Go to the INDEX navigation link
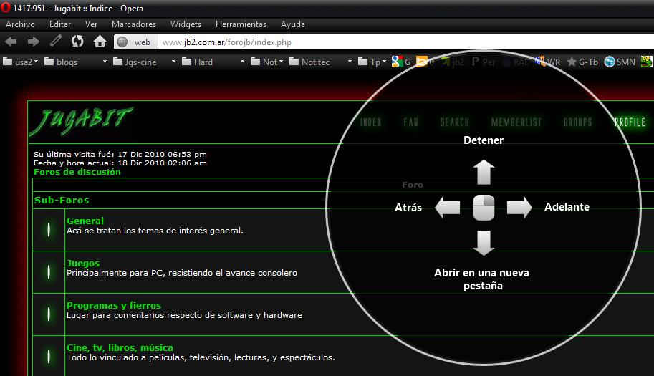654x376 pixels. coord(370,122)
